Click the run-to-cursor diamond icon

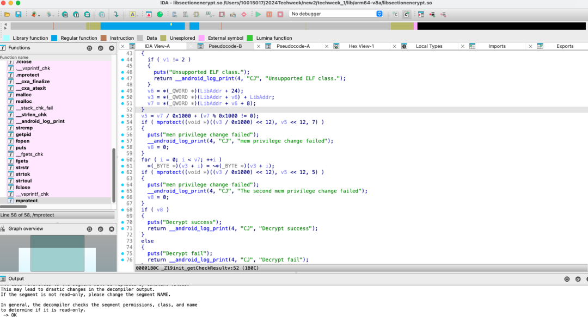pyautogui.click(x=244, y=15)
